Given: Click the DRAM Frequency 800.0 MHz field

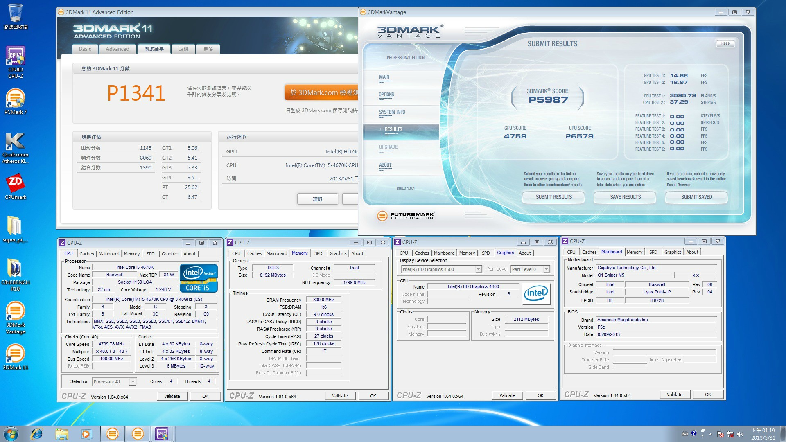Looking at the screenshot, I should tap(323, 300).
